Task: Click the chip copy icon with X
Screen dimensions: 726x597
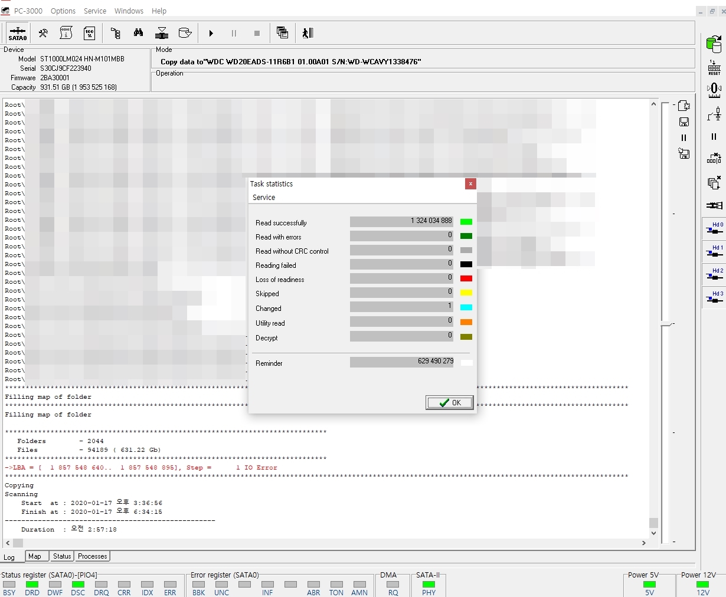Action: point(714,182)
